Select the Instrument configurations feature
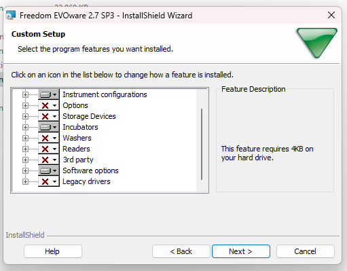 [x=105, y=94]
